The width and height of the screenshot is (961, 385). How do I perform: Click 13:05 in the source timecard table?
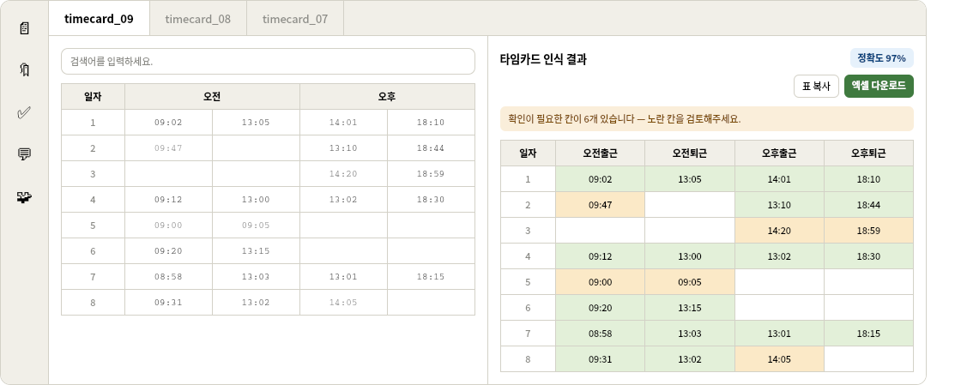(256, 123)
